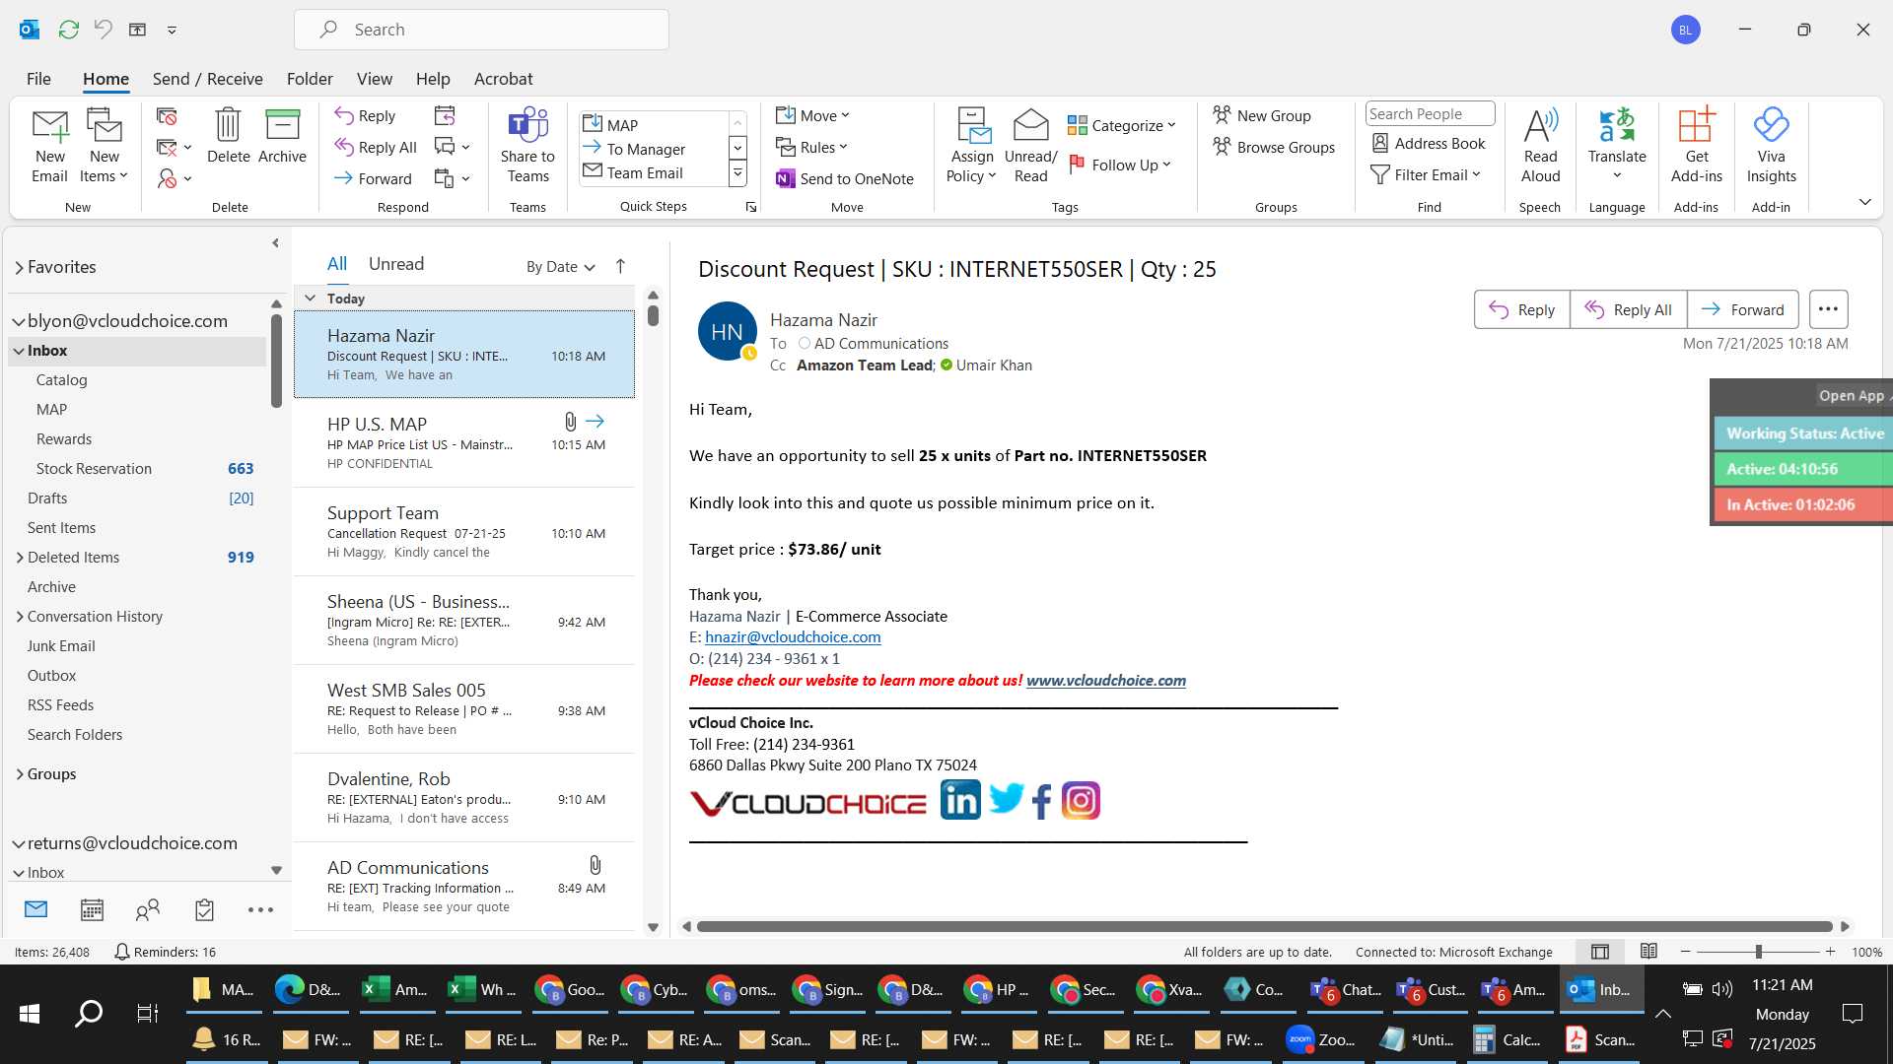The image size is (1893, 1064).
Task: Click zoom in plus button
Action: point(1830,952)
